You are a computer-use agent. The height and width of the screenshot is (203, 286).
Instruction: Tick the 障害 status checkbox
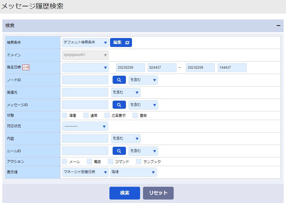tap(65, 115)
